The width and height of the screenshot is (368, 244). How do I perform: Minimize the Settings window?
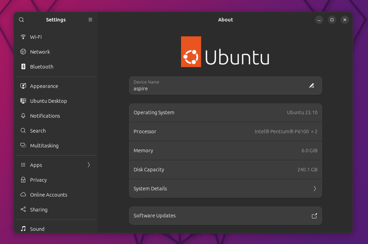point(319,20)
